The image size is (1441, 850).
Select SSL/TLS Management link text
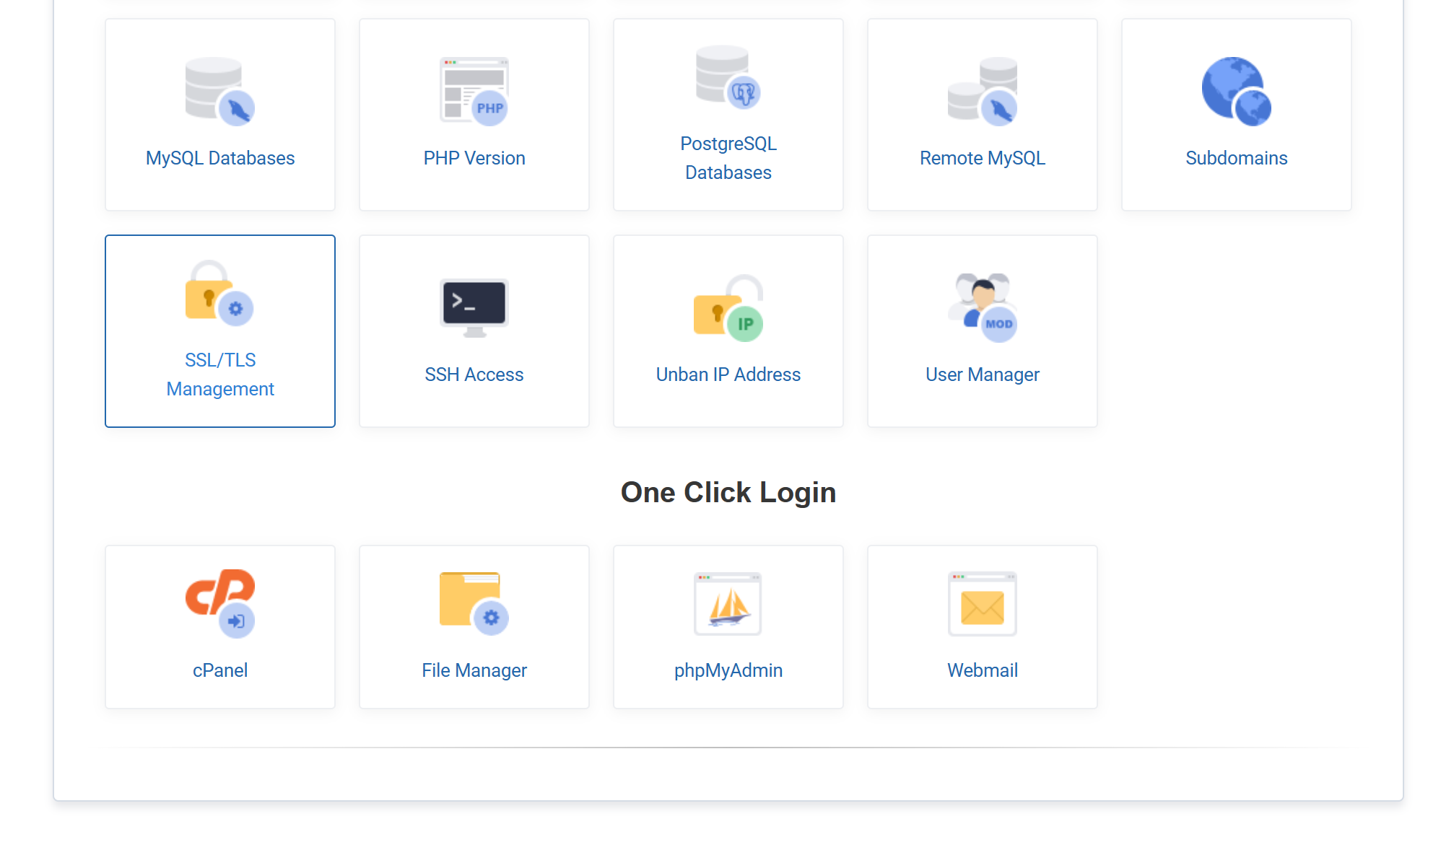(x=220, y=374)
